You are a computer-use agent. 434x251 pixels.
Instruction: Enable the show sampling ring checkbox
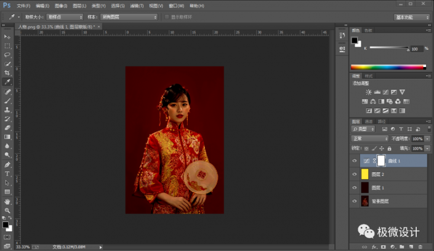[x=167, y=17]
